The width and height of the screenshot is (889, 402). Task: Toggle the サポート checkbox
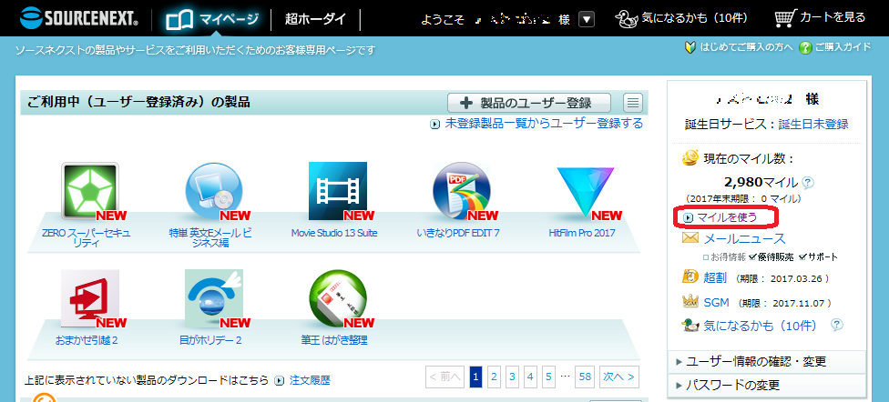802,257
